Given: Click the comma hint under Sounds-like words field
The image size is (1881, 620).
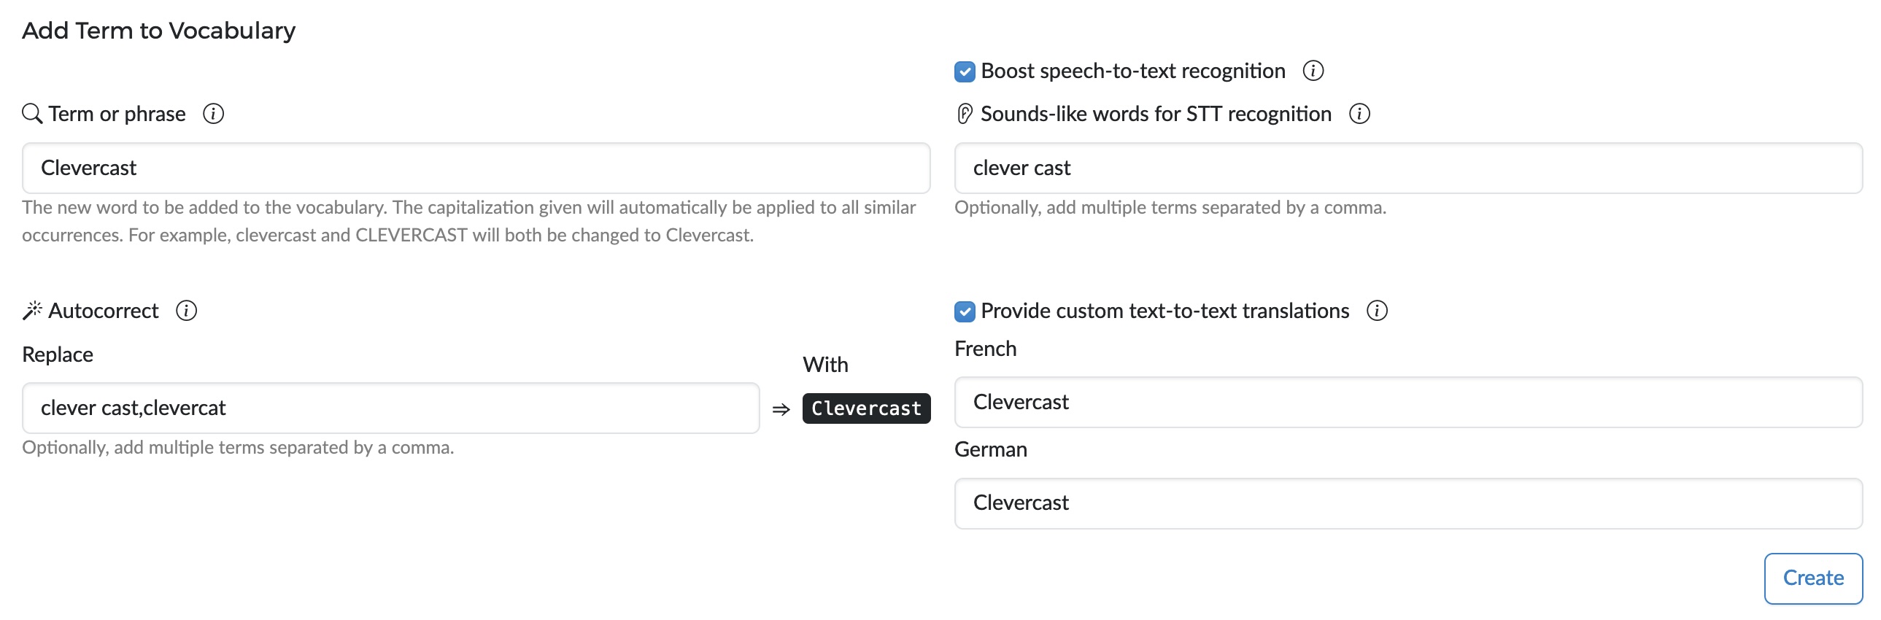Looking at the screenshot, I should (x=1170, y=208).
